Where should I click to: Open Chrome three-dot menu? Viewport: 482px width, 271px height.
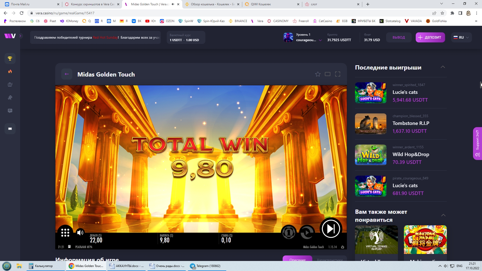tap(476, 13)
